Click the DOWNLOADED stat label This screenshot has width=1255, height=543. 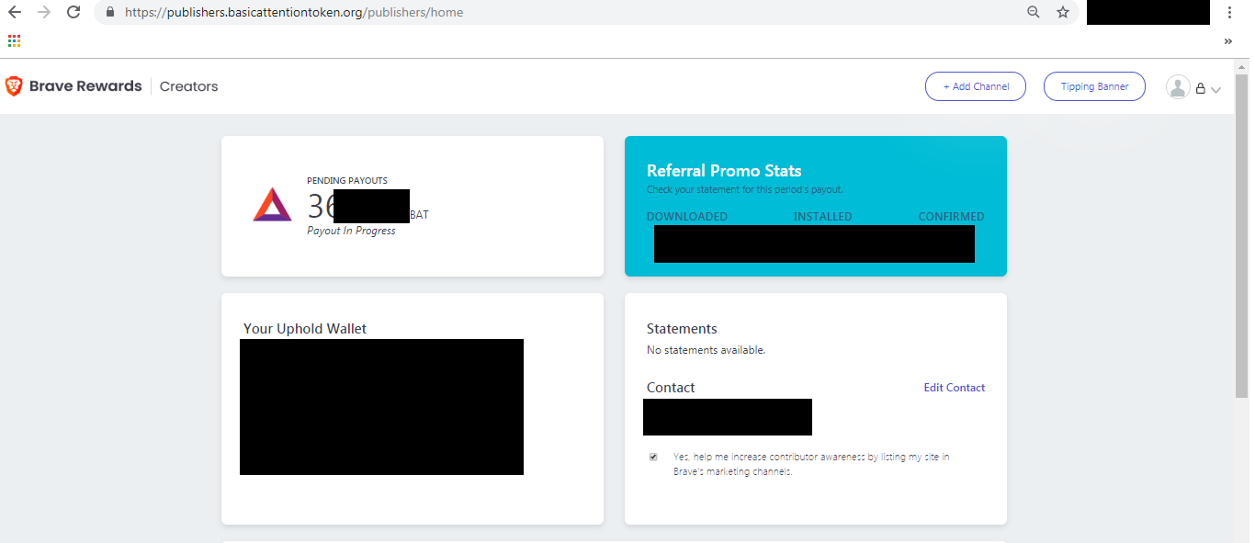[x=687, y=217]
